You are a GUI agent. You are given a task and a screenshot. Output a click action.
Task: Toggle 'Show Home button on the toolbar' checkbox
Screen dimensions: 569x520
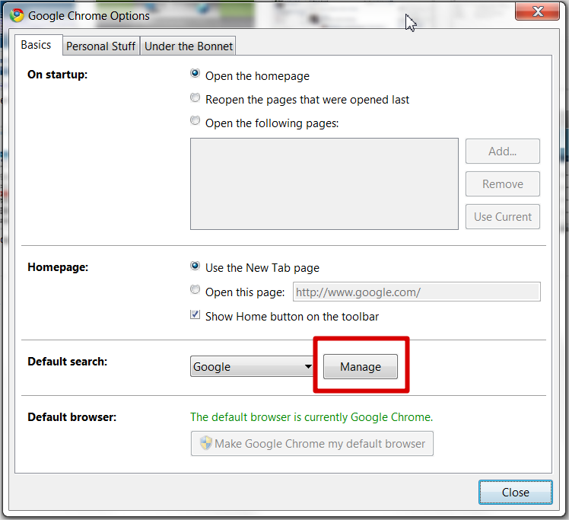click(x=195, y=314)
